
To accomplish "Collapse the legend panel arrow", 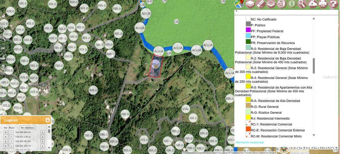I will [236, 11].
